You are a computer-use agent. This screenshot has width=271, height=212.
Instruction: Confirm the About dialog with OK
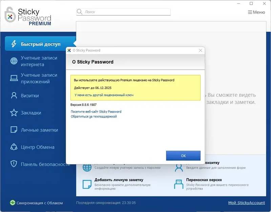[183, 156]
